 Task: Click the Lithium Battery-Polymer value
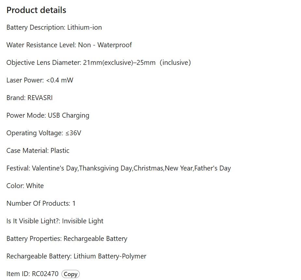[x=110, y=256]
